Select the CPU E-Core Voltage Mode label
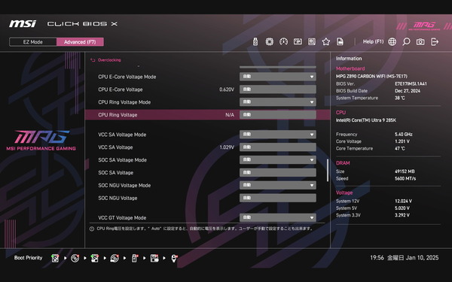 click(127, 77)
